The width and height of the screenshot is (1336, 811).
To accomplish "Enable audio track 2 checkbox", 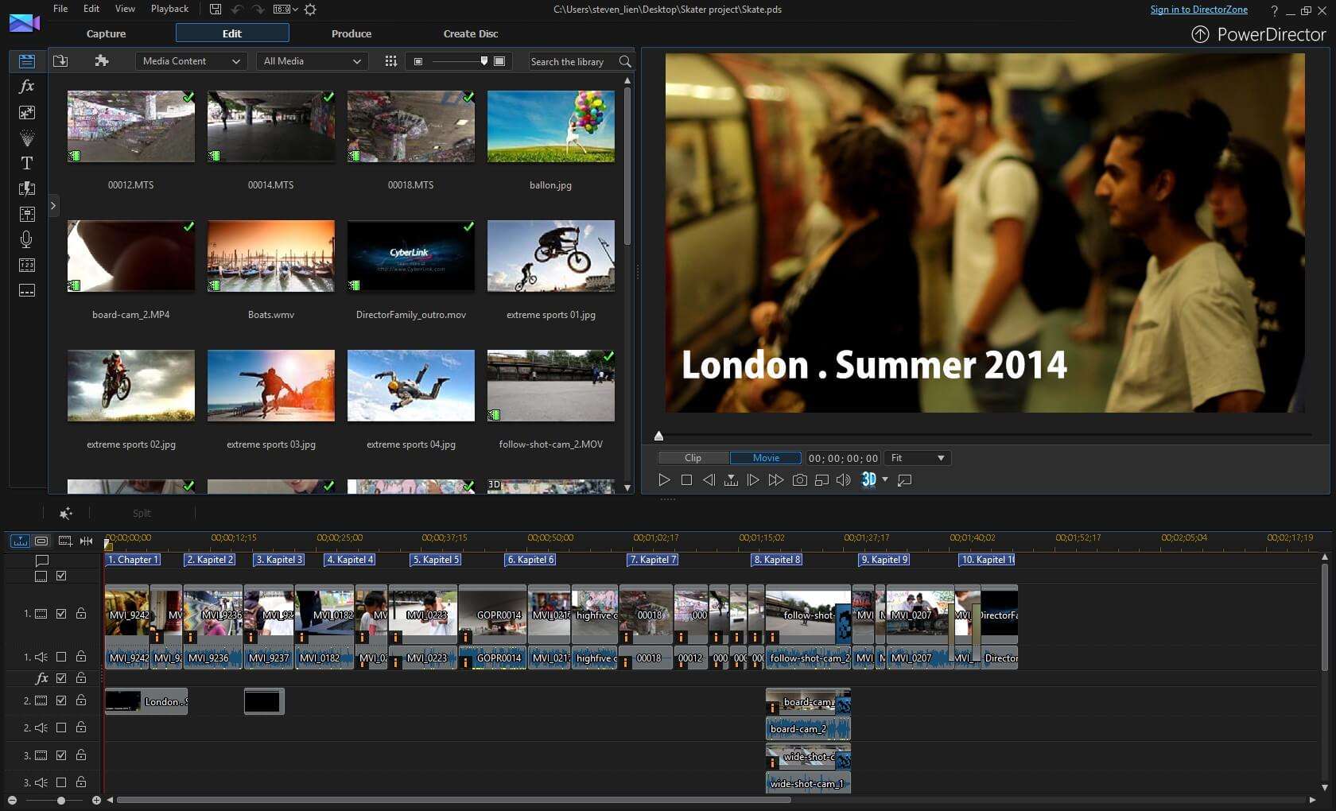I will tap(61, 728).
